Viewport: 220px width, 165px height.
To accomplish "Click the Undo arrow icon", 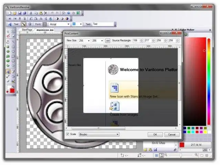I will coord(52,13).
